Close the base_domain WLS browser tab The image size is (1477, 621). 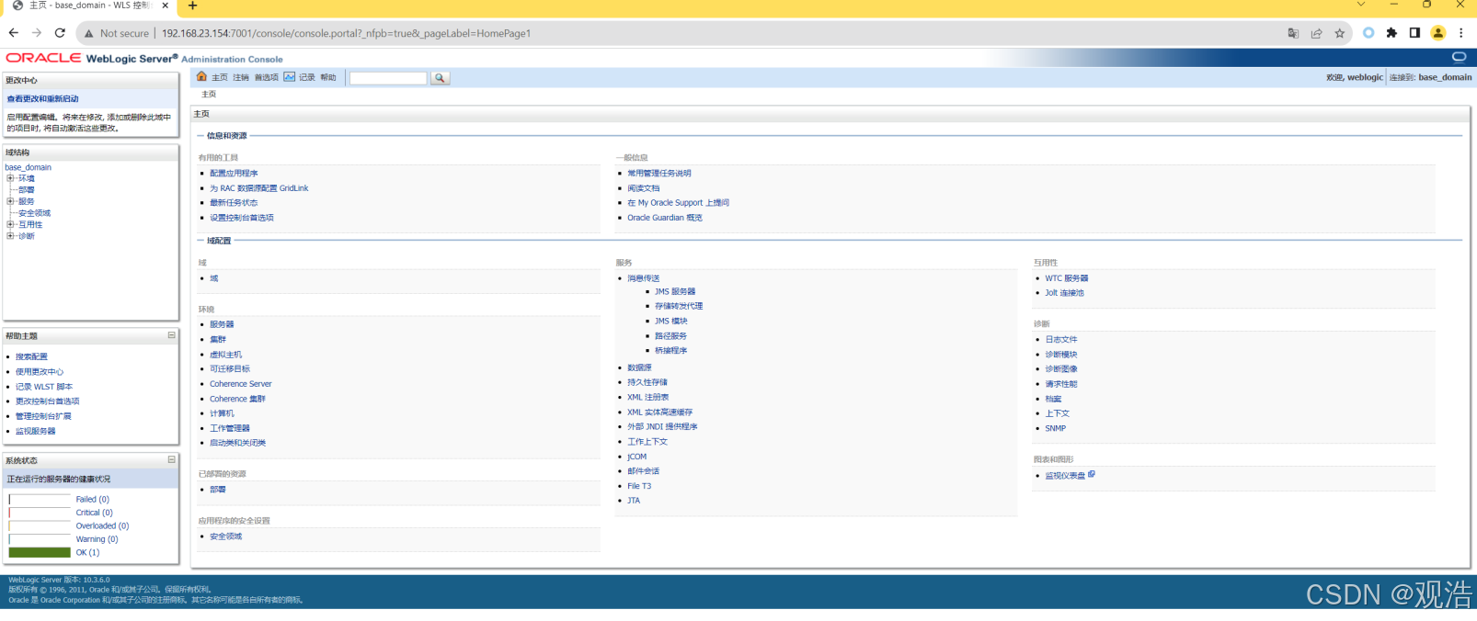coord(166,6)
